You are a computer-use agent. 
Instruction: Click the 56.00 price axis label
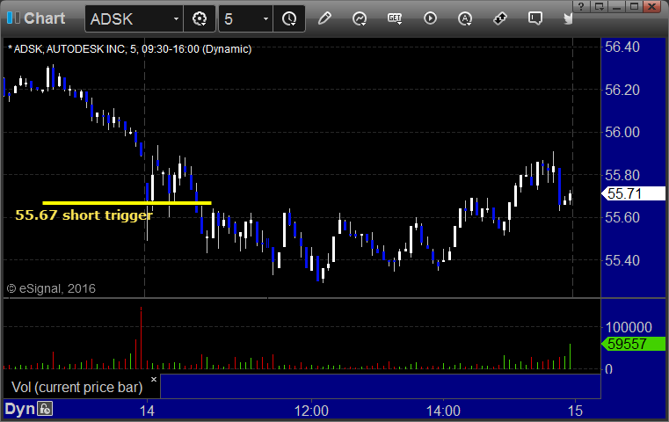coord(622,132)
